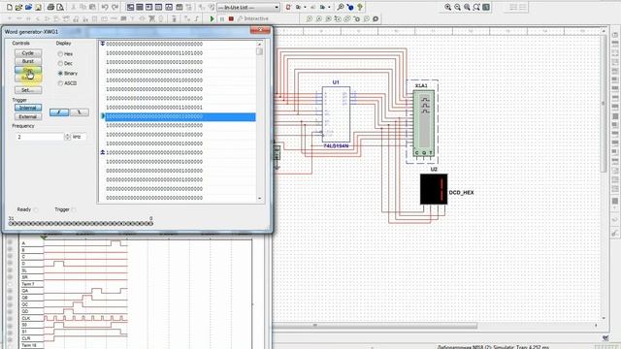This screenshot has height=349, width=621.
Task: Click the XLA1 logic analyzer instrument
Action: (423, 123)
